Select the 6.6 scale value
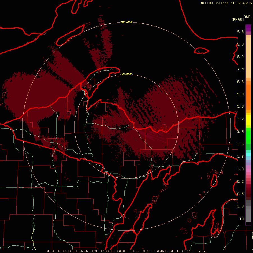The height and width of the screenshot is (253, 253). [240, 82]
